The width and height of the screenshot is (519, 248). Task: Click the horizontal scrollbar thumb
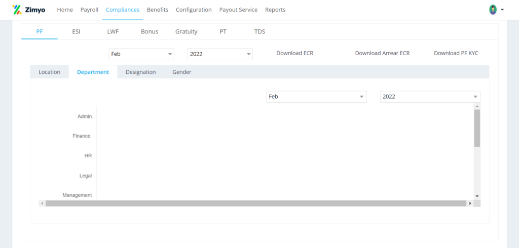[x=256, y=203]
